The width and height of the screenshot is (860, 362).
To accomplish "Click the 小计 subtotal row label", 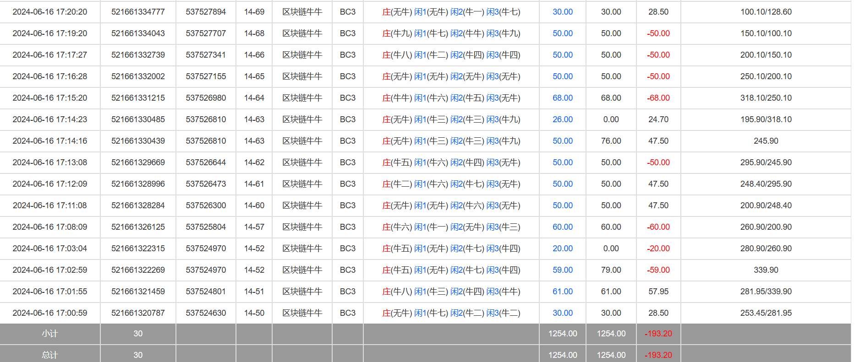I will coord(49,334).
